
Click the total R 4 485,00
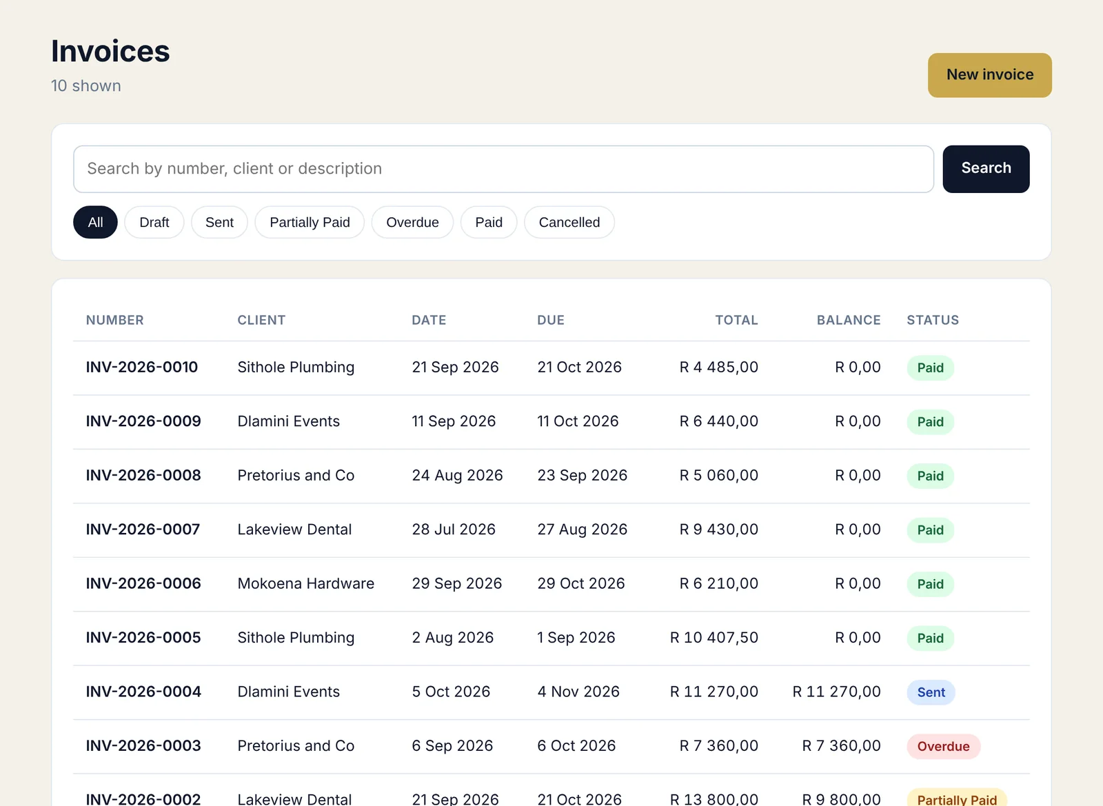coord(718,367)
